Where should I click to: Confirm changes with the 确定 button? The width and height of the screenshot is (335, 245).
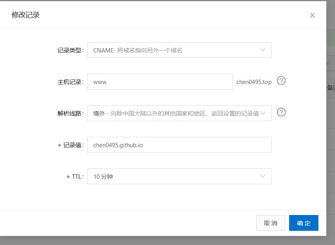tap(303, 223)
